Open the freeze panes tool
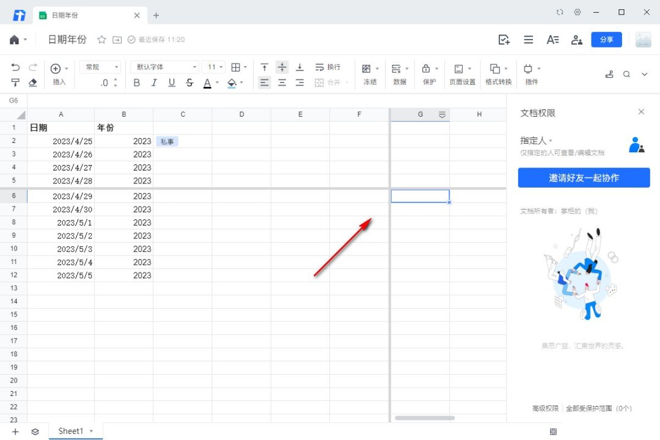This screenshot has width=660, height=440. pyautogui.click(x=370, y=74)
